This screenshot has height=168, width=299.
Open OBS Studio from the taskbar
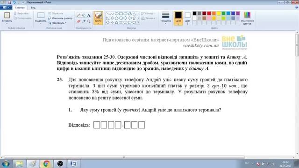point(60,164)
